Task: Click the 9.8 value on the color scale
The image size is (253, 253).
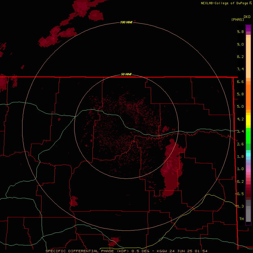Action: point(240,31)
